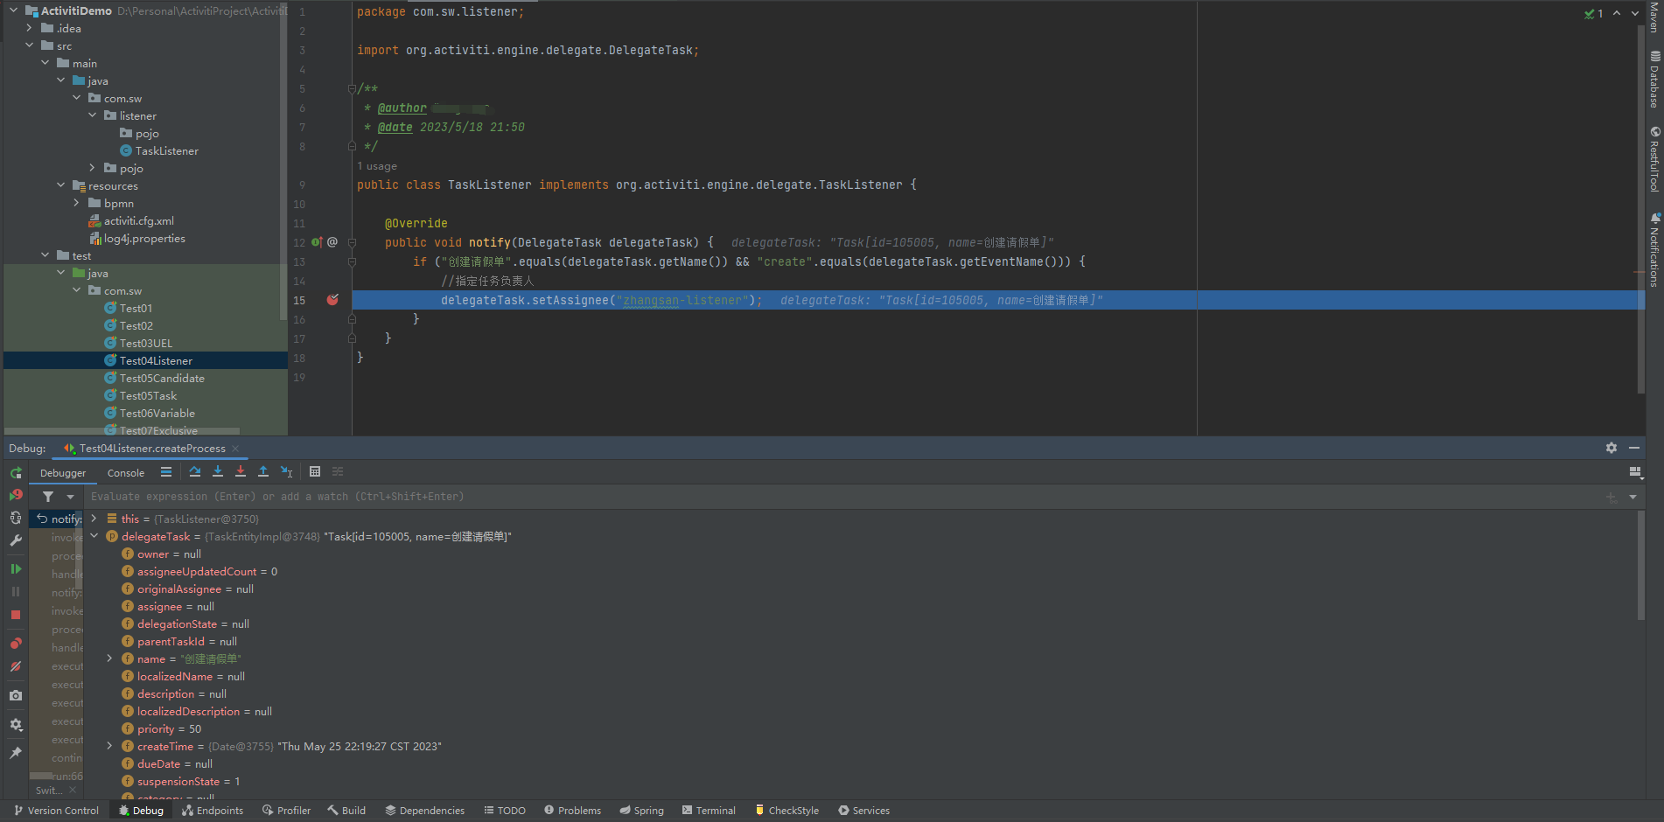The image size is (1664, 822).
Task: Open debugger settings gear in left sidebar
Action: point(16,724)
